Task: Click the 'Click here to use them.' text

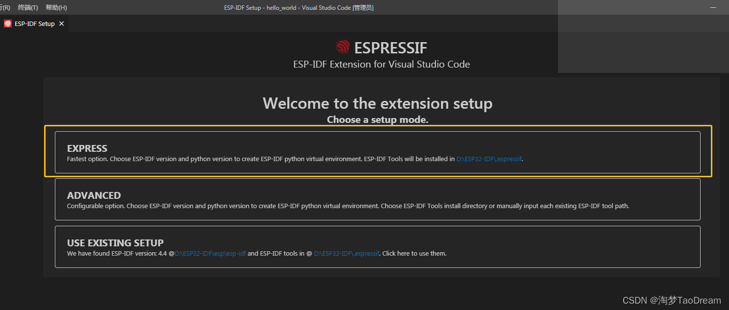Action: 414,254
